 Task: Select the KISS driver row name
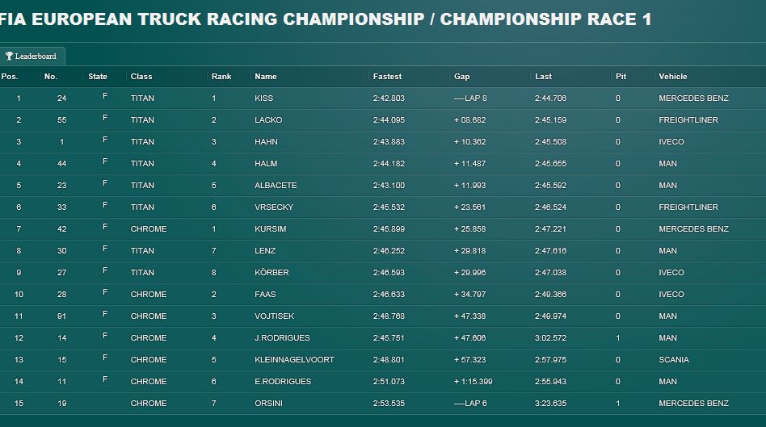(263, 98)
